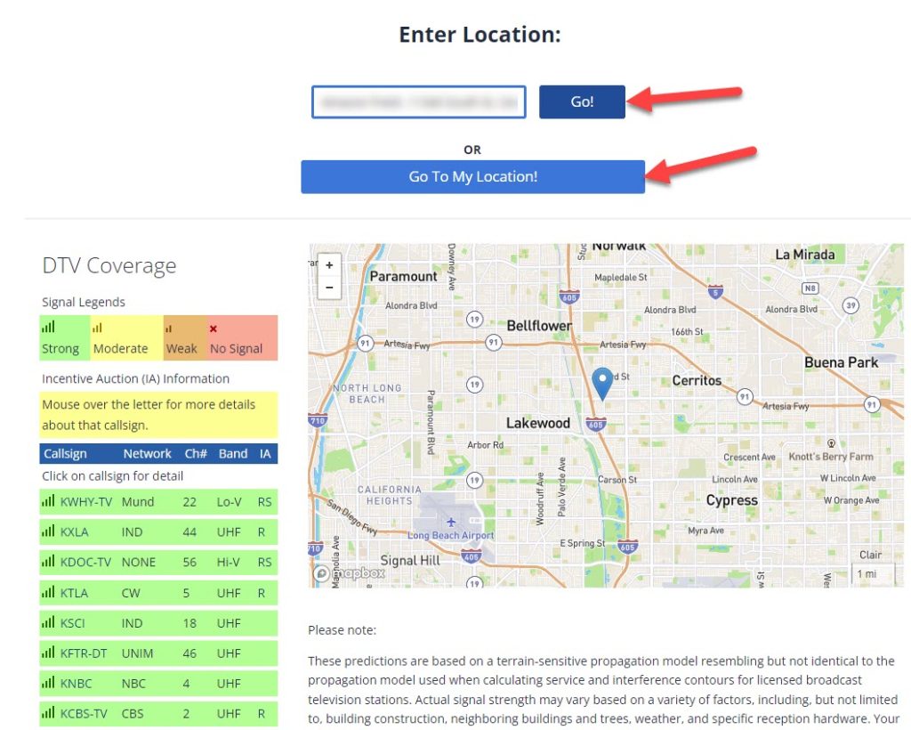Click the Buena Park map label
Viewport: 911px width, 730px height.
click(842, 362)
